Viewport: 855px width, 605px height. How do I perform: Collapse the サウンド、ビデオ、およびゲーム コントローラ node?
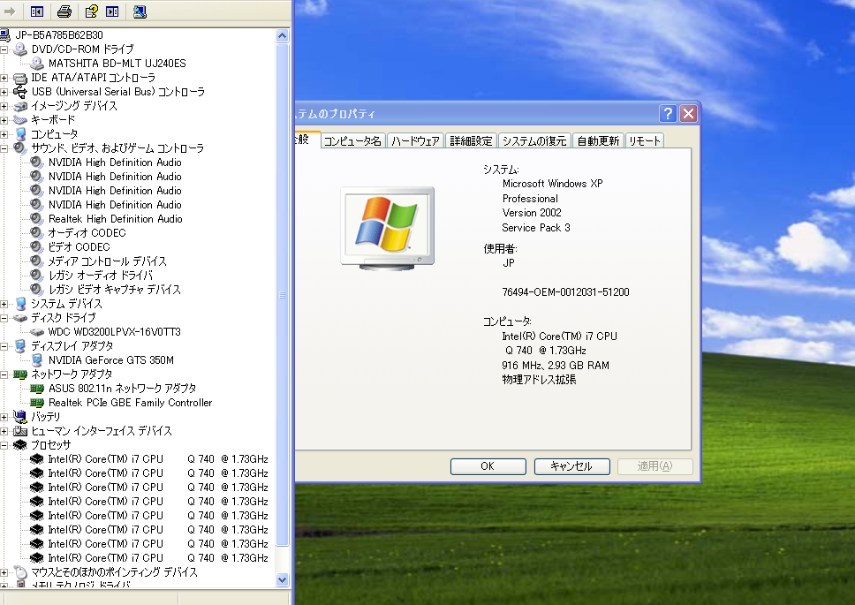[x=4, y=148]
